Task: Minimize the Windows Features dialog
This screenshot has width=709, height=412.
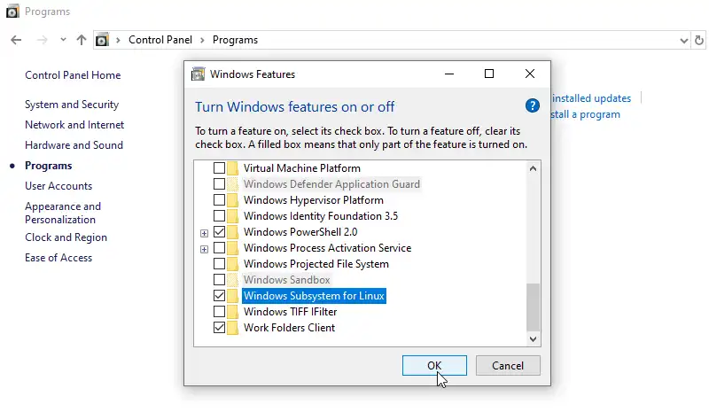Action: coord(449,74)
